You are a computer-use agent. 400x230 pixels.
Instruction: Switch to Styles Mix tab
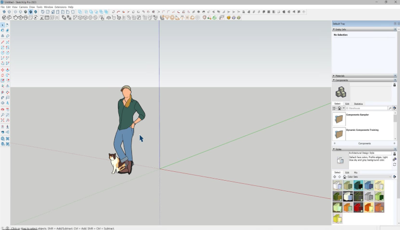[x=356, y=172]
